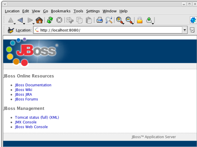
Task: Click the Cut scissors icon
Action: click(x=70, y=20)
